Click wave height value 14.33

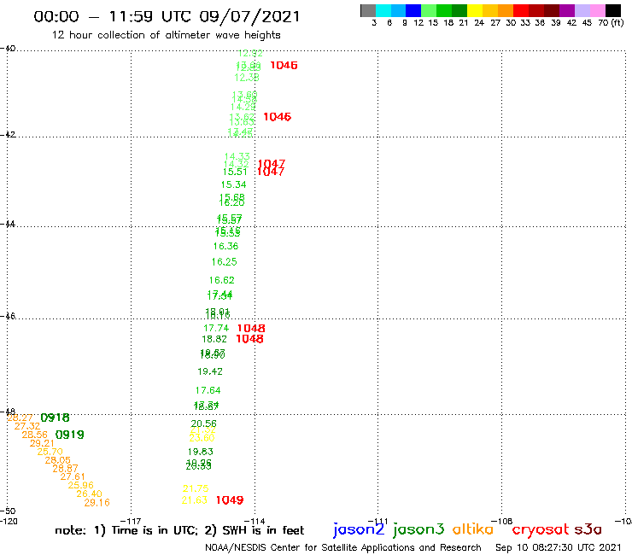point(237,156)
